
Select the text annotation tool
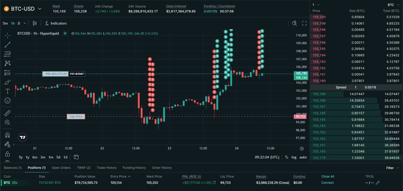coord(7,91)
